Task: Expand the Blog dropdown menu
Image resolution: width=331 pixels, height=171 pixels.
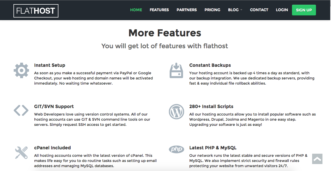Action: (x=235, y=10)
